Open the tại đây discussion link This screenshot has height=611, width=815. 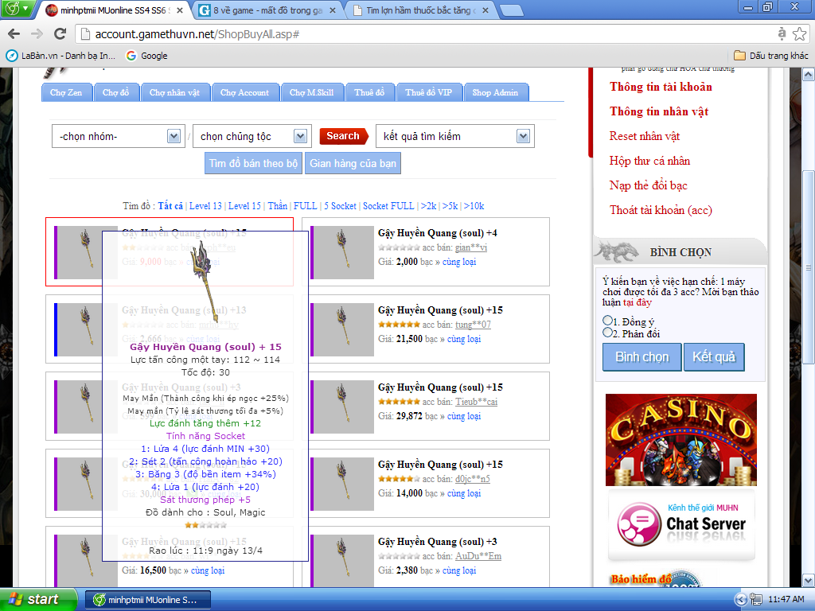tap(637, 302)
